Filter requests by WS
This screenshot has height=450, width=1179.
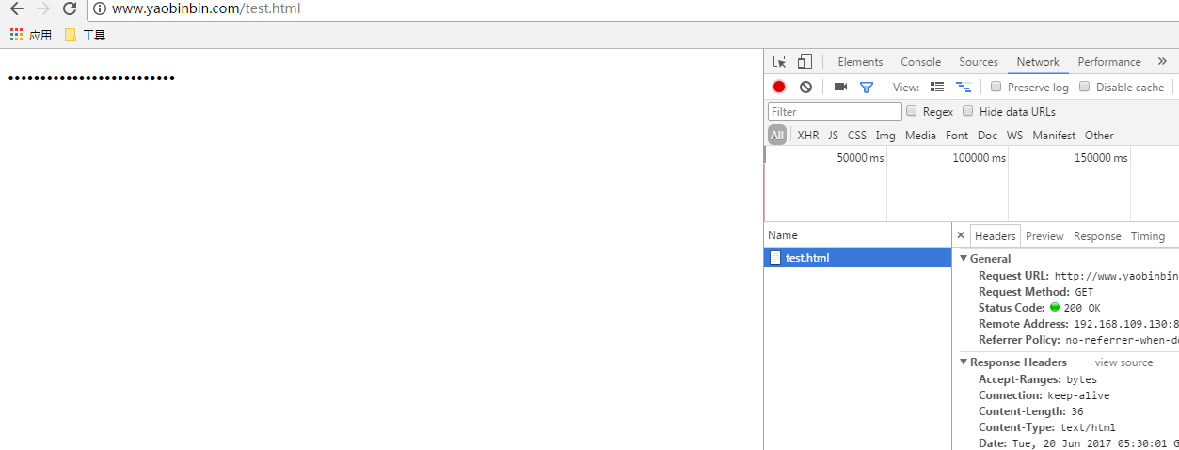tap(1014, 136)
